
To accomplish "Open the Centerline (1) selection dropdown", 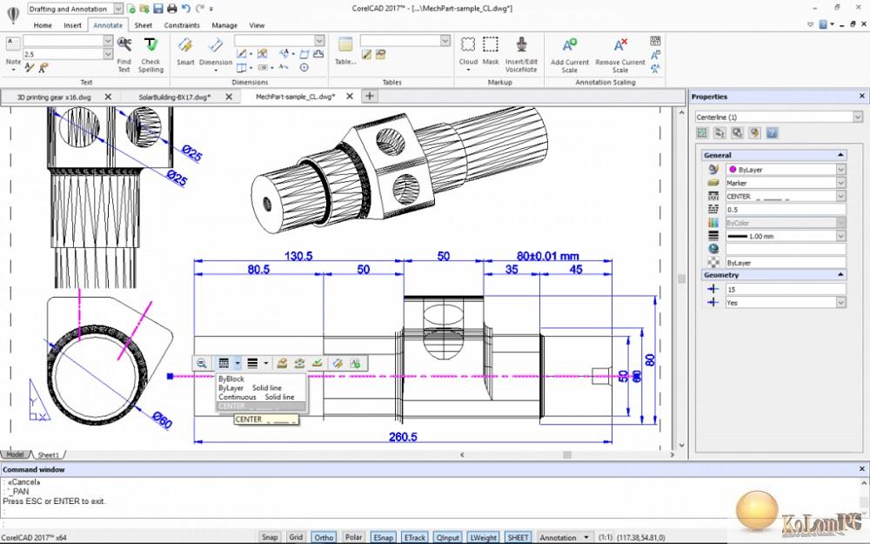I will click(858, 117).
